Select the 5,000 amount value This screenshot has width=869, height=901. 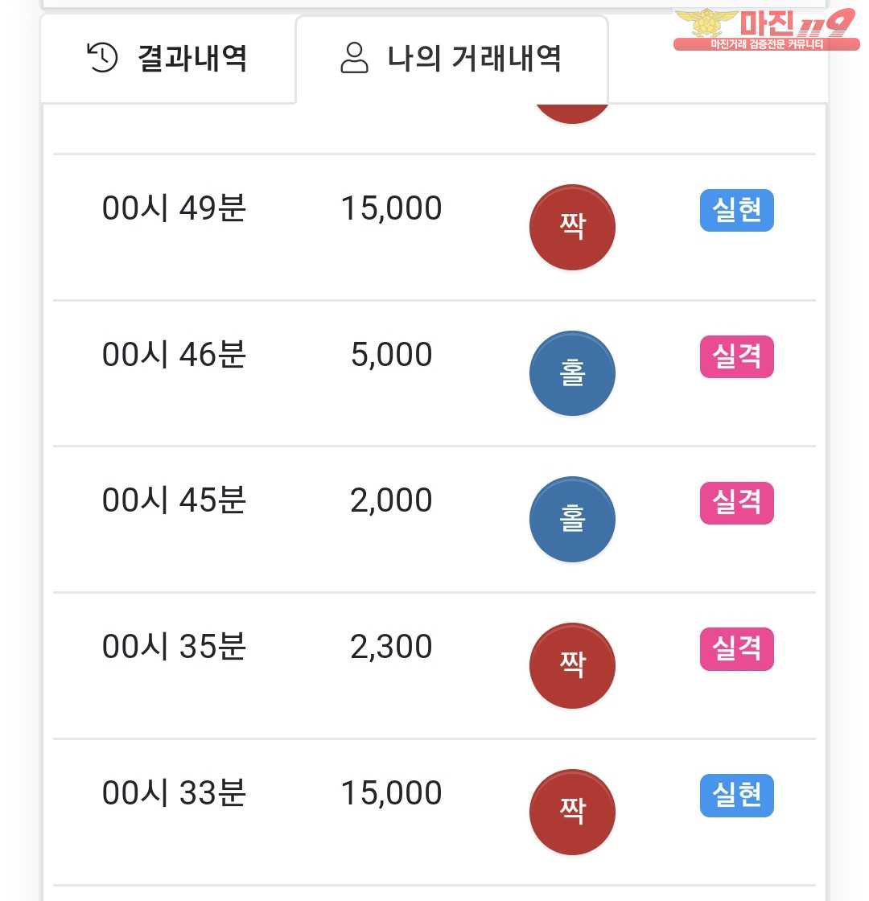[391, 355]
